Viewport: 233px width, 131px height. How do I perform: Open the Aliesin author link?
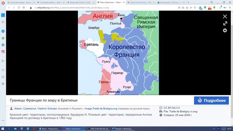tap(18, 108)
